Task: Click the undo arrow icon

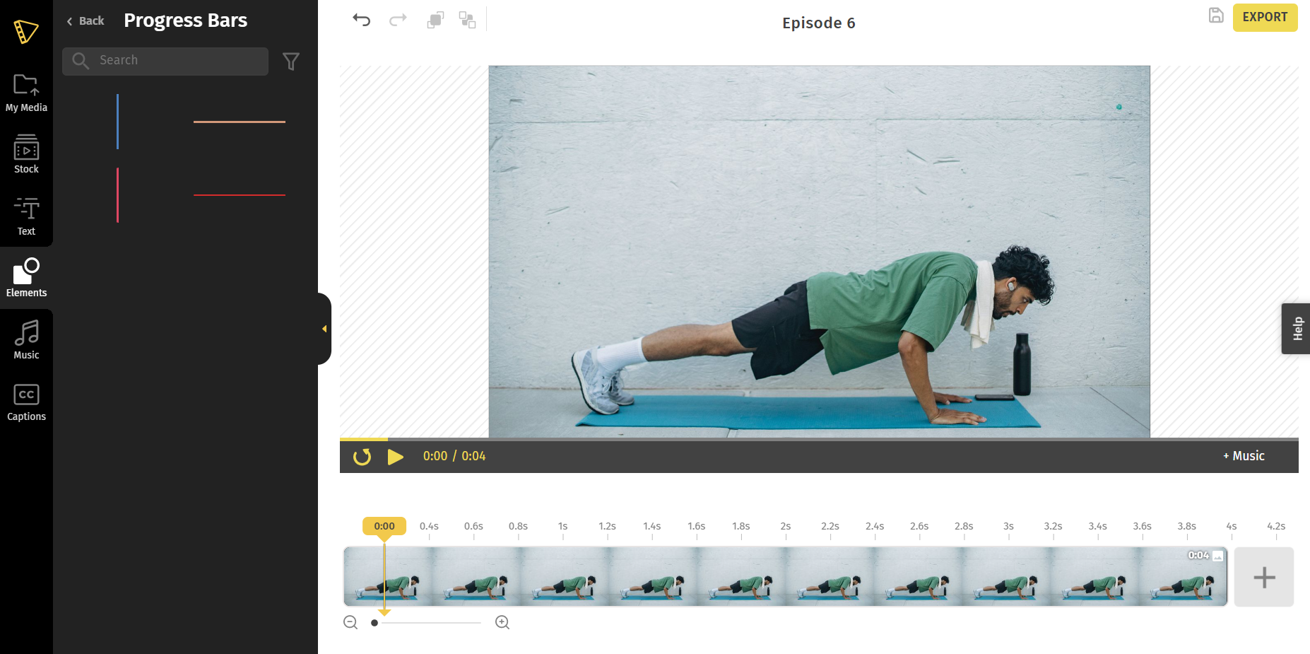Action: pos(361,20)
